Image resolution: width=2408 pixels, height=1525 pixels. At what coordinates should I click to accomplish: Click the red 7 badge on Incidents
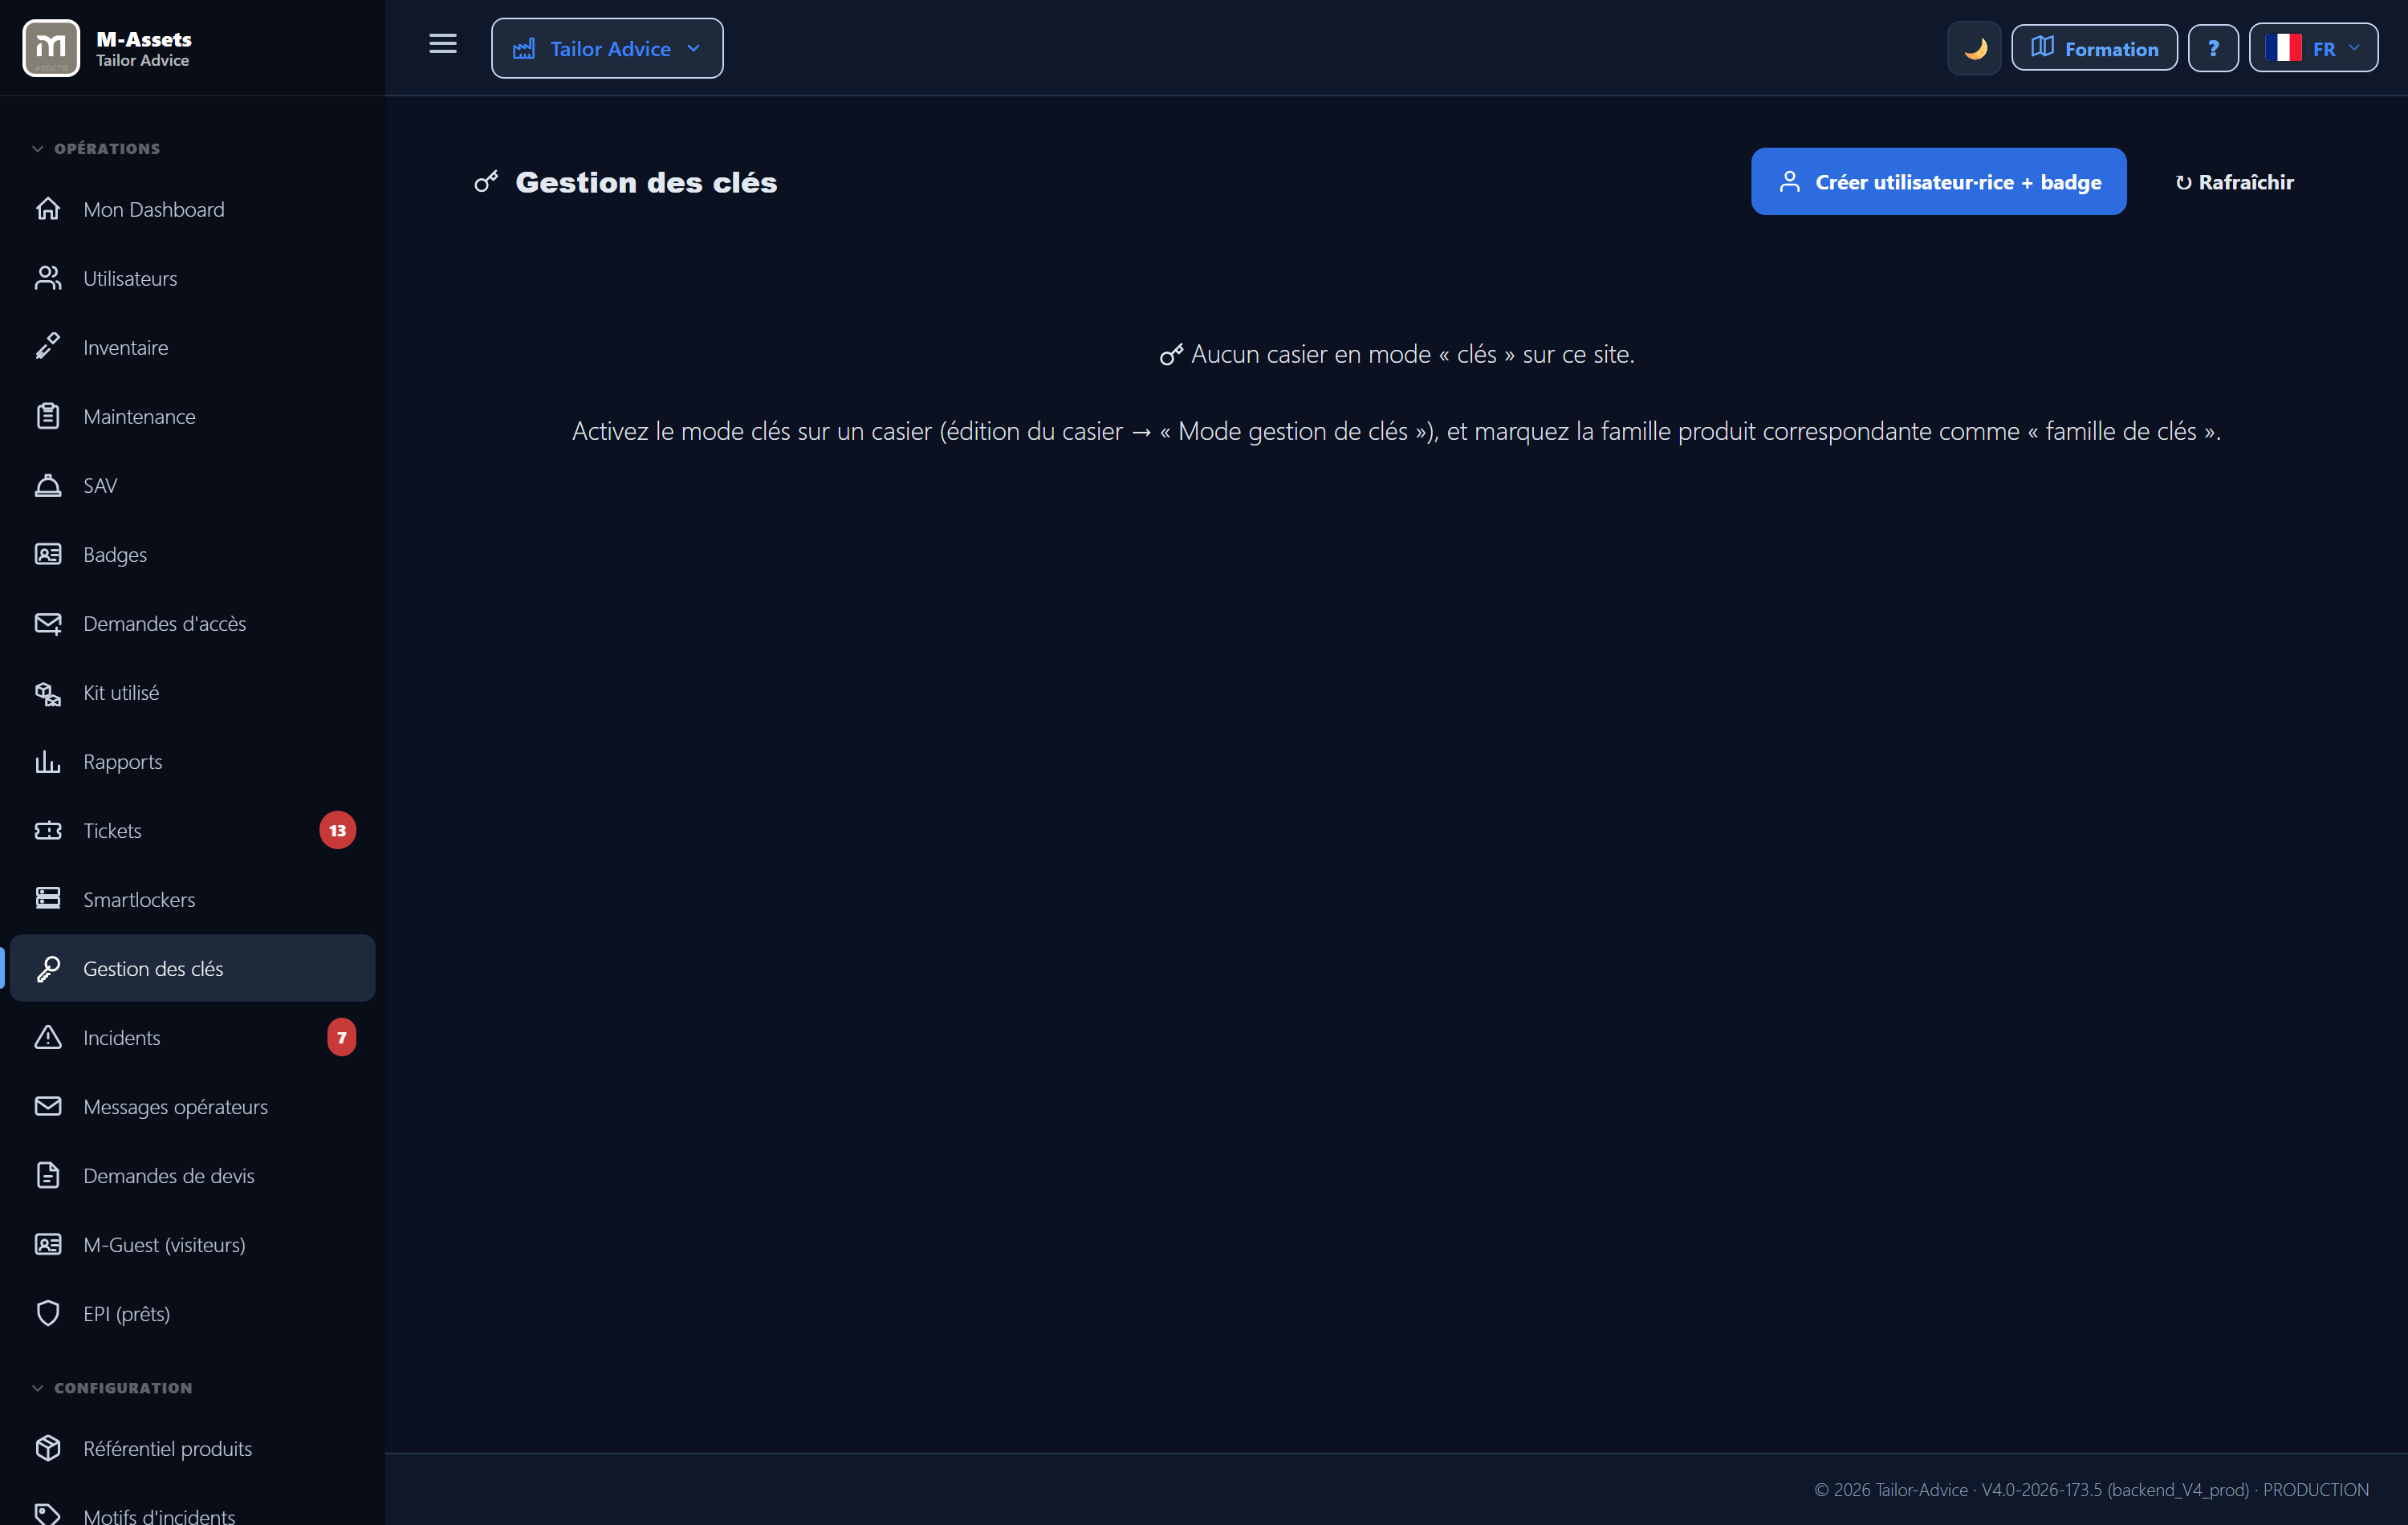click(x=342, y=1037)
